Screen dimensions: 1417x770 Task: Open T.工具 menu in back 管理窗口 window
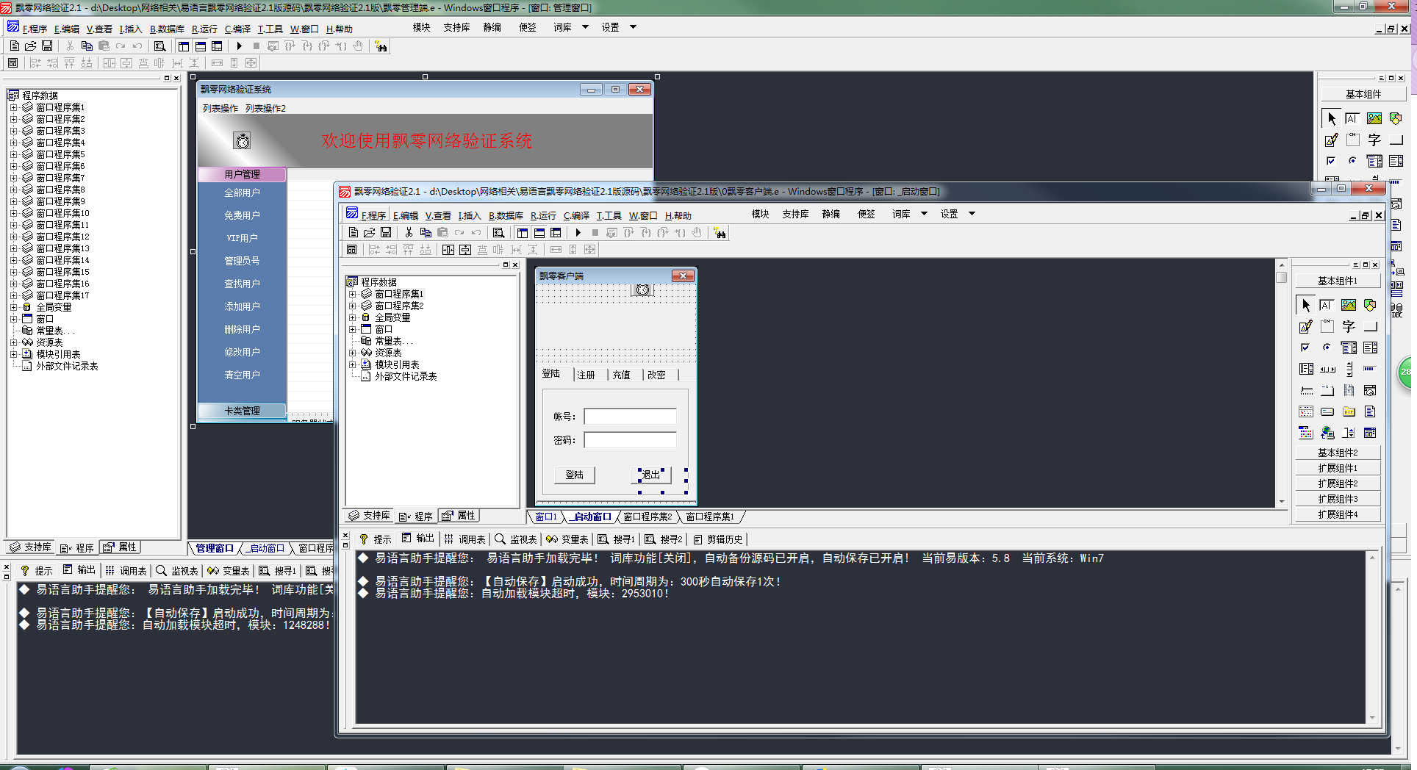pyautogui.click(x=270, y=29)
